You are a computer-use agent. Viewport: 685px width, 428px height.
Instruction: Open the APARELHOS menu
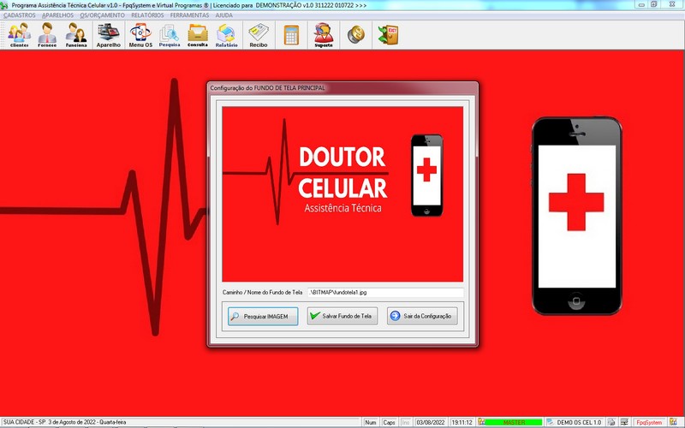[x=57, y=15]
